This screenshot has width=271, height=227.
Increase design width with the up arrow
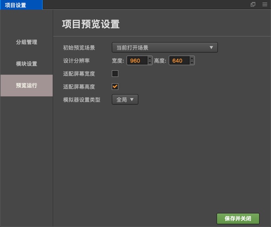pos(150,59)
